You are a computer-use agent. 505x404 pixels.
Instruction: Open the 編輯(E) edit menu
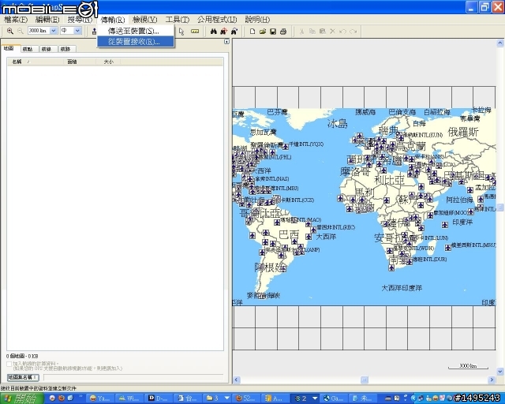pos(47,20)
